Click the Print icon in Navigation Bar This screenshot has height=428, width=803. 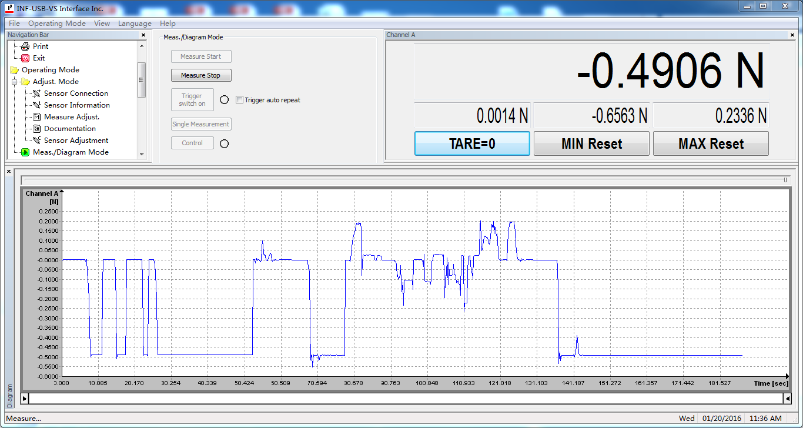(25, 46)
